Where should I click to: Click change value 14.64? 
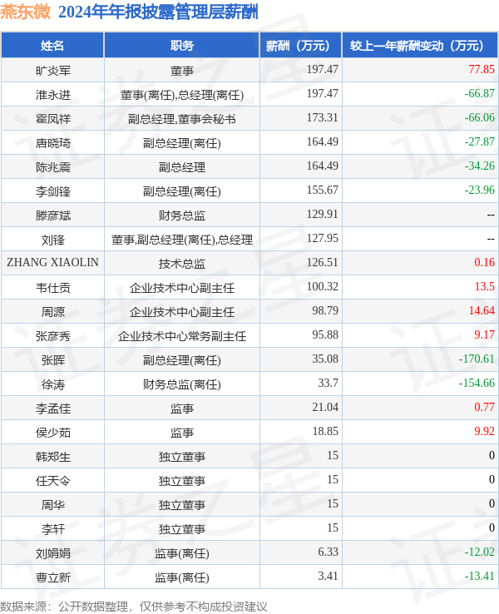[482, 310]
